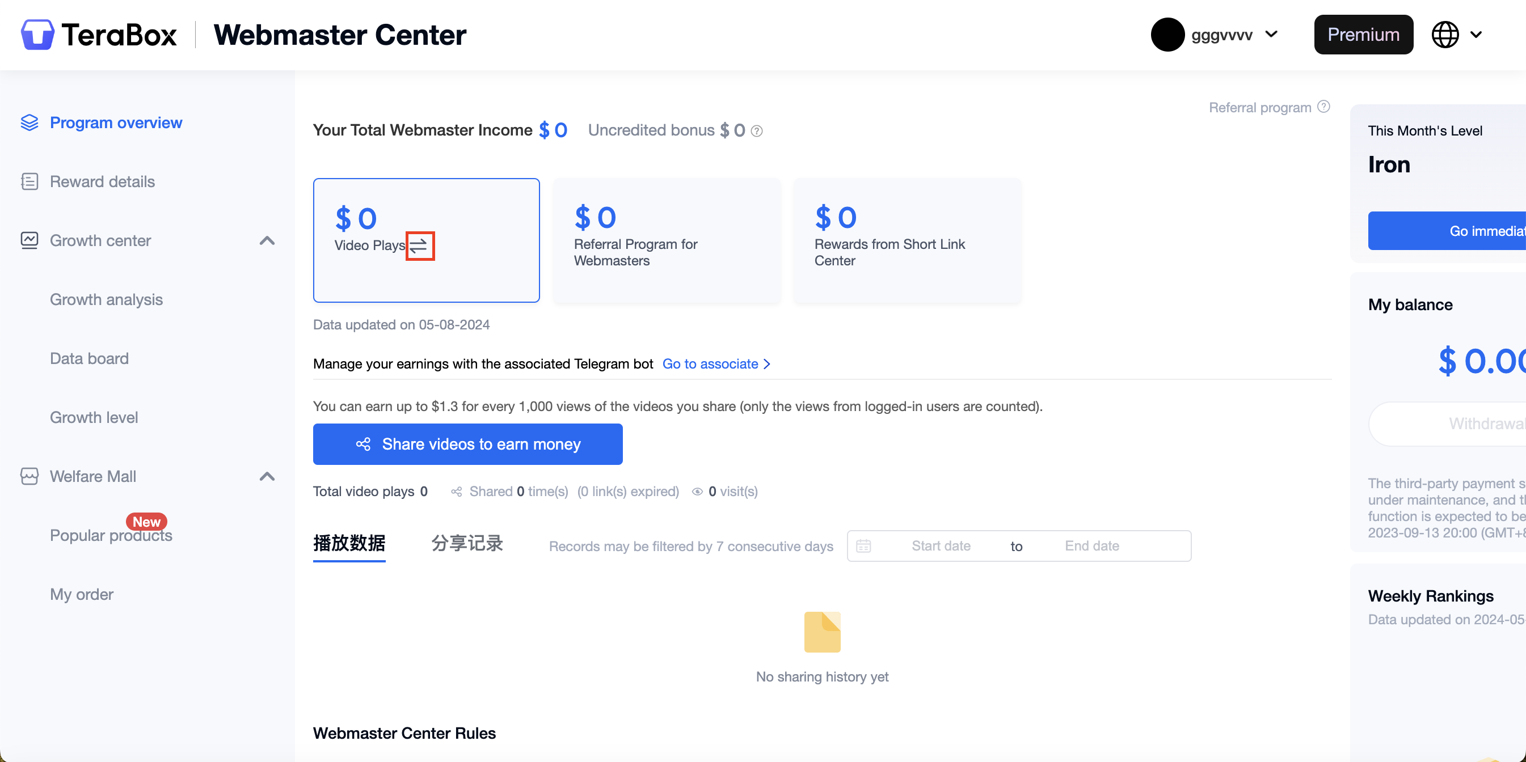Click the empty history file icon
Screen dimensions: 1526x762
(822, 632)
